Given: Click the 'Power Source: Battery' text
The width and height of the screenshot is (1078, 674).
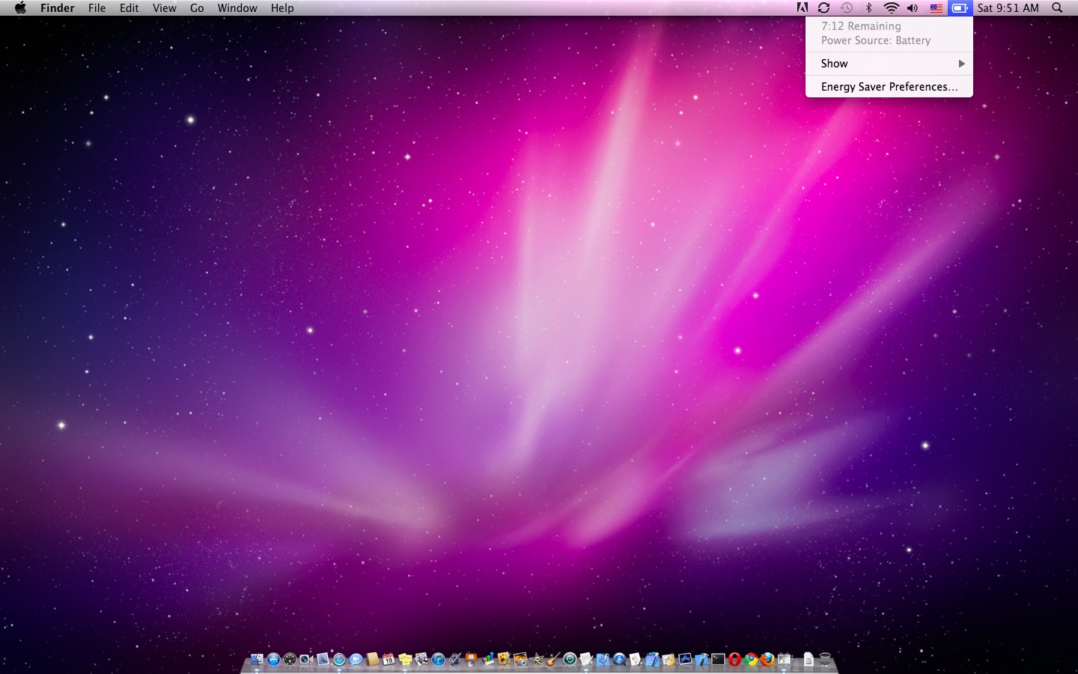Looking at the screenshot, I should [876, 40].
